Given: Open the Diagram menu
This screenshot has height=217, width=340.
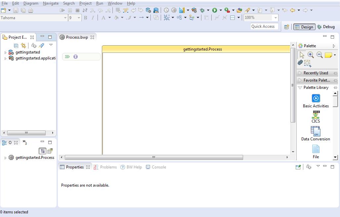Looking at the screenshot, I should 31,3.
